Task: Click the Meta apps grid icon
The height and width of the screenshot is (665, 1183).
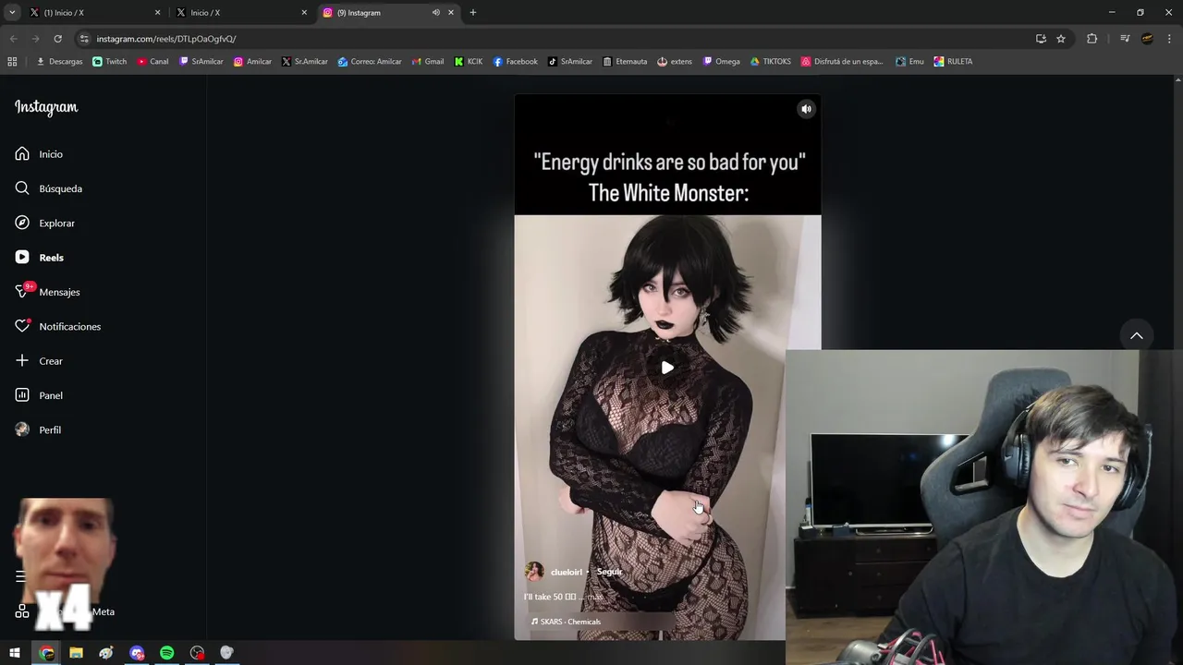Action: [22, 611]
